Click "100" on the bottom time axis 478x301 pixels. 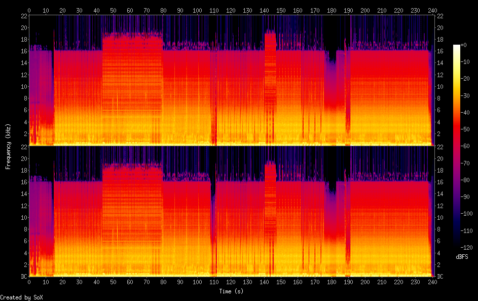point(197,282)
